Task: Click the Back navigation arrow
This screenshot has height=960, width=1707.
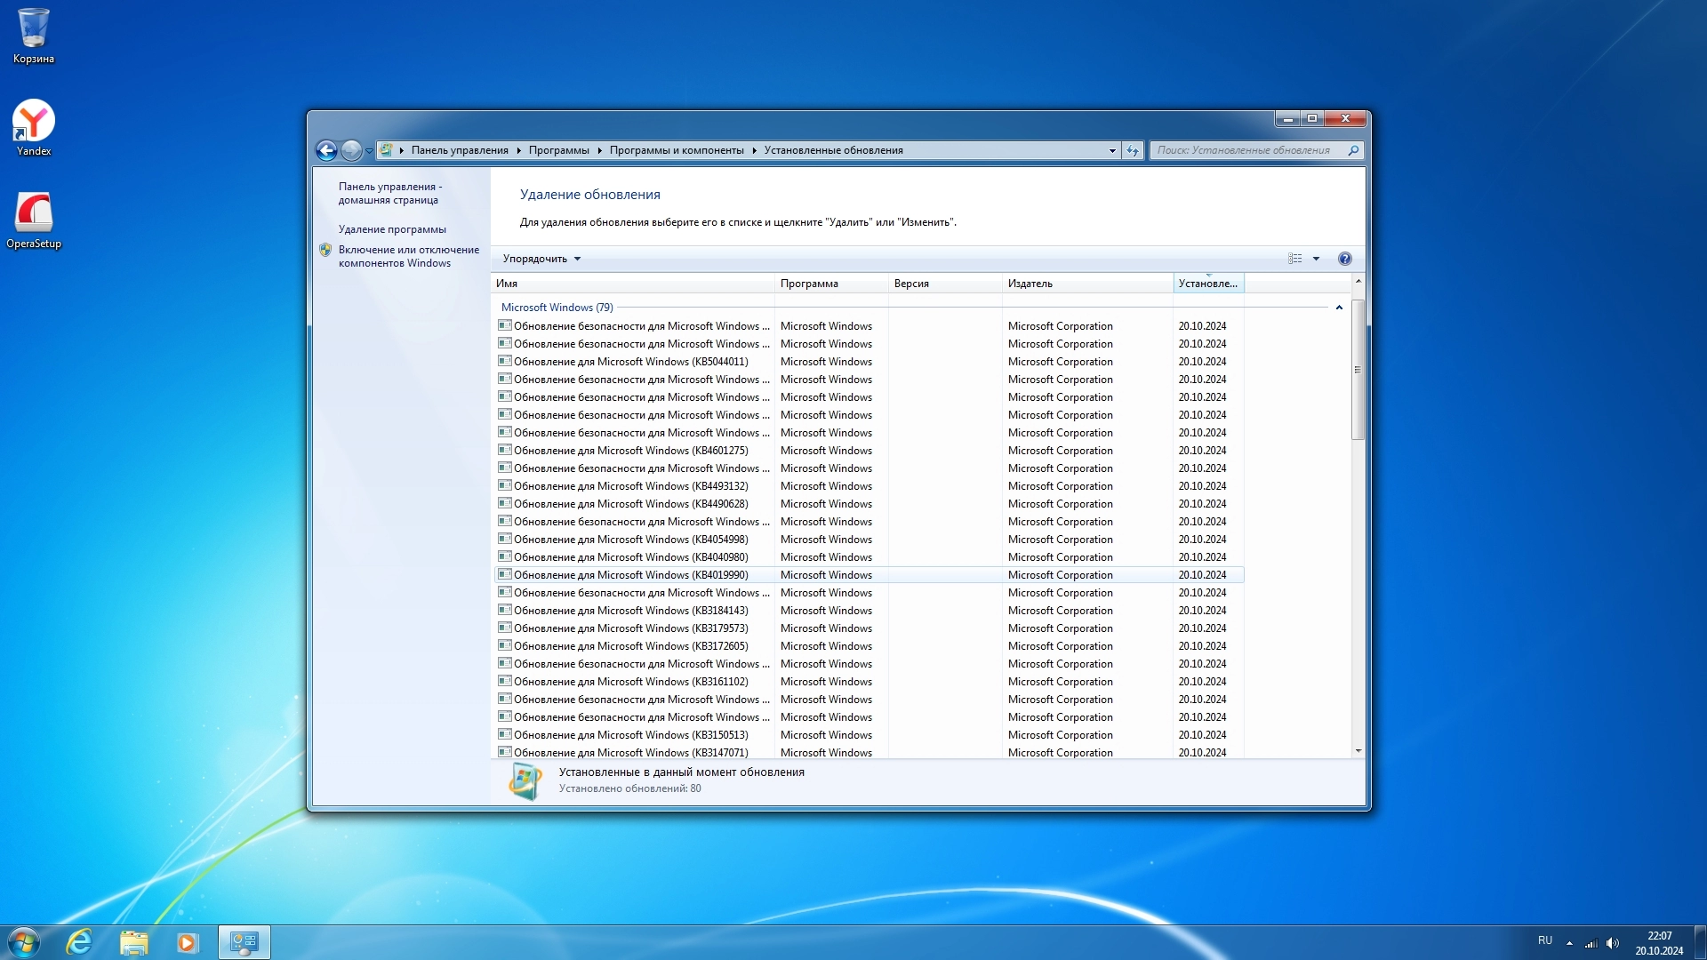Action: [x=326, y=150]
